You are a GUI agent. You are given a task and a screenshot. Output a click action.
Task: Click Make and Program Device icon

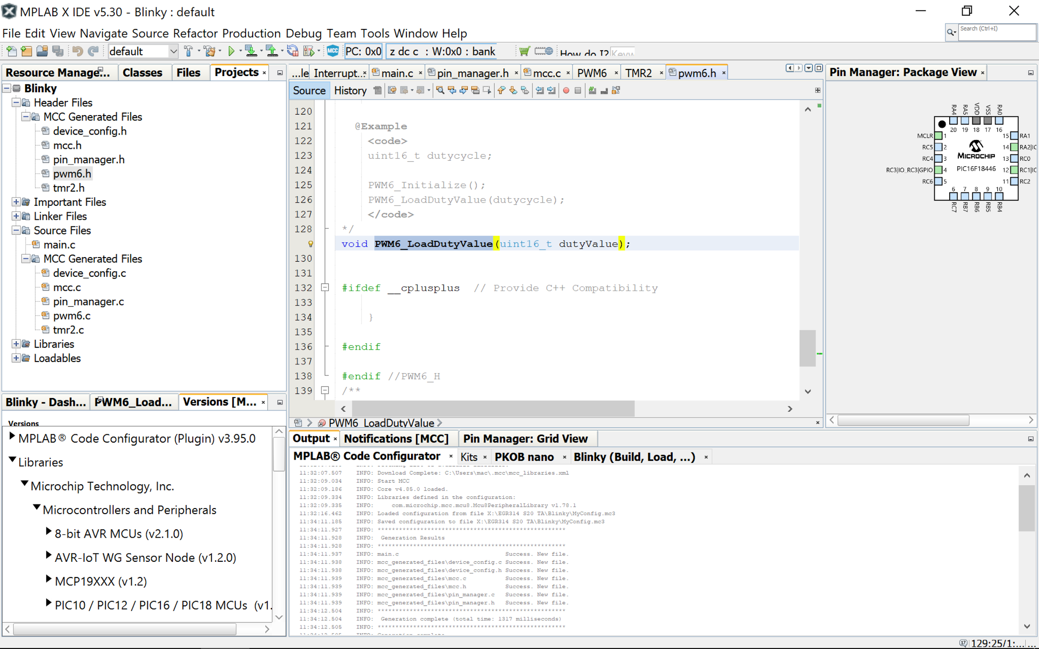[251, 51]
